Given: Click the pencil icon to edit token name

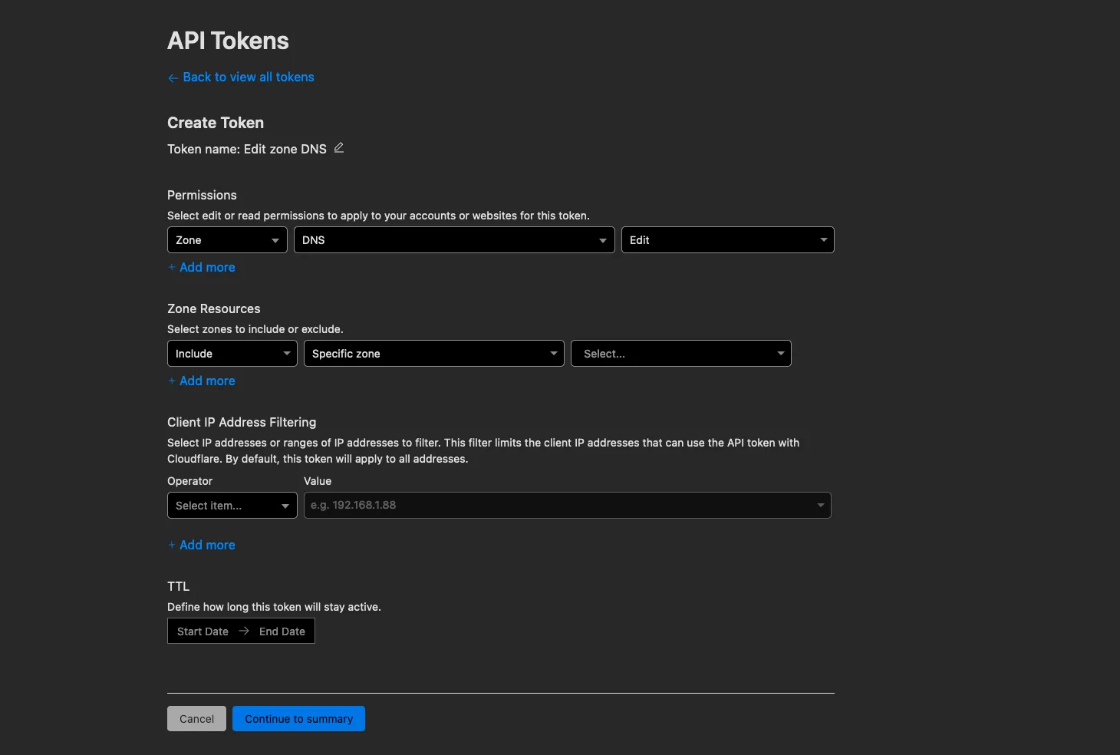Looking at the screenshot, I should 338,148.
